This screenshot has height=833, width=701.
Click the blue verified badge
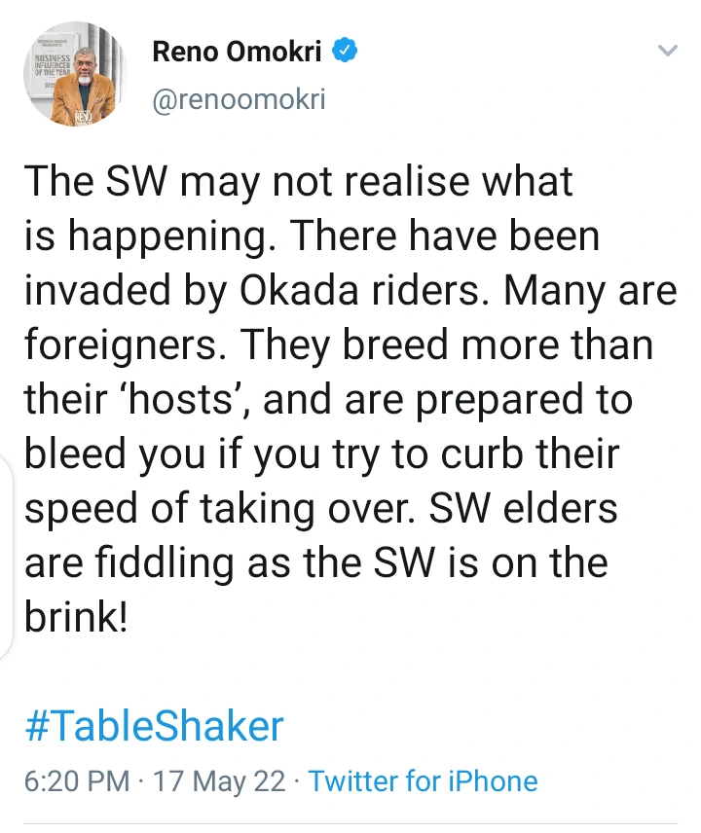345,52
